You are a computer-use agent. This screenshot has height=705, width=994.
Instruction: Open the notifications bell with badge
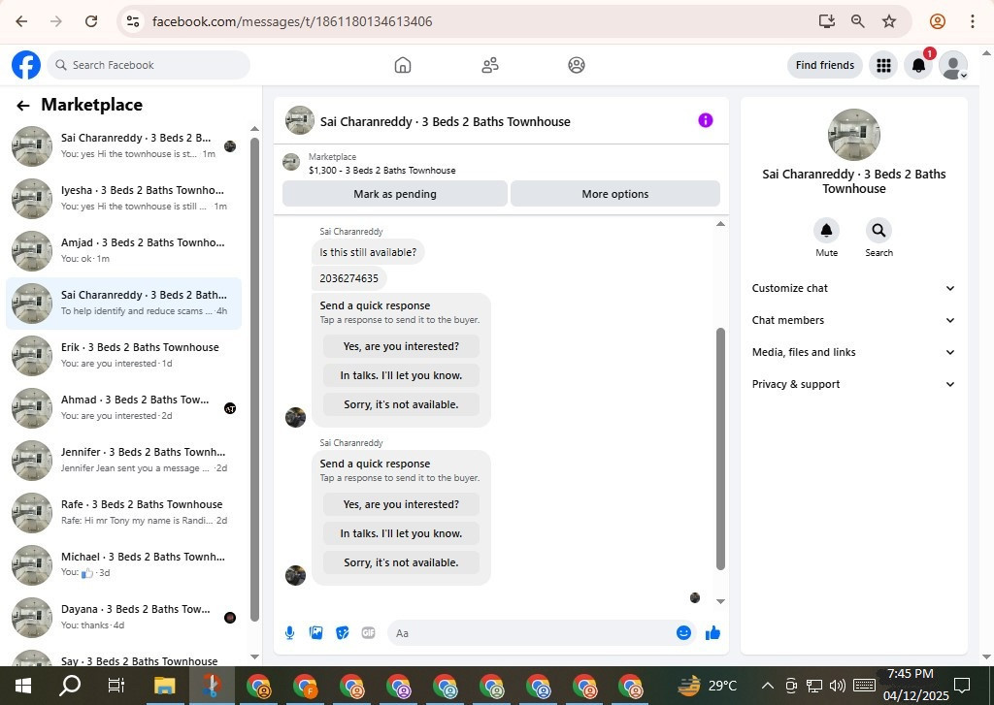918,65
